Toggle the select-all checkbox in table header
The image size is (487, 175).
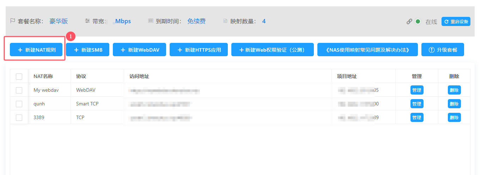(x=19, y=77)
